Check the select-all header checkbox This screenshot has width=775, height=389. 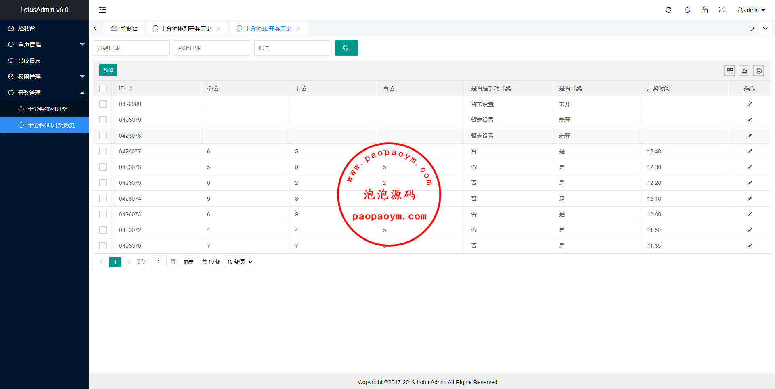point(103,88)
